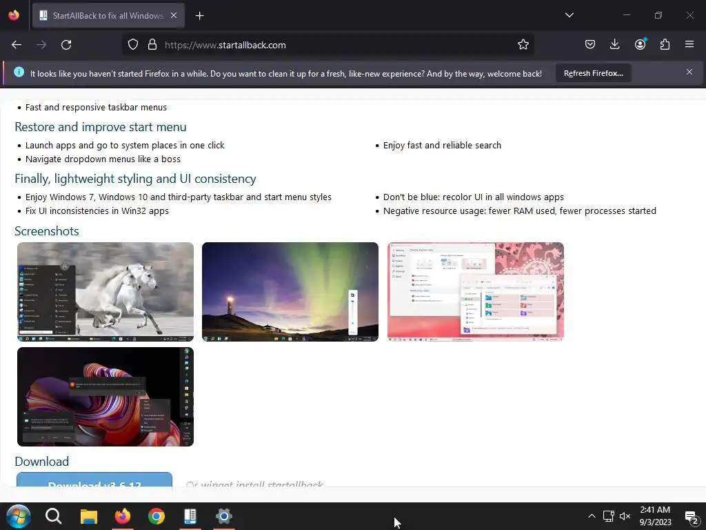Open the Firefox account menu

tap(640, 45)
